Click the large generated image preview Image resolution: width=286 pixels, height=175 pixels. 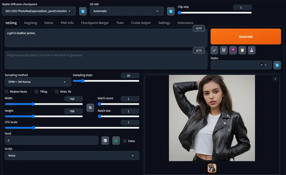click(212, 118)
